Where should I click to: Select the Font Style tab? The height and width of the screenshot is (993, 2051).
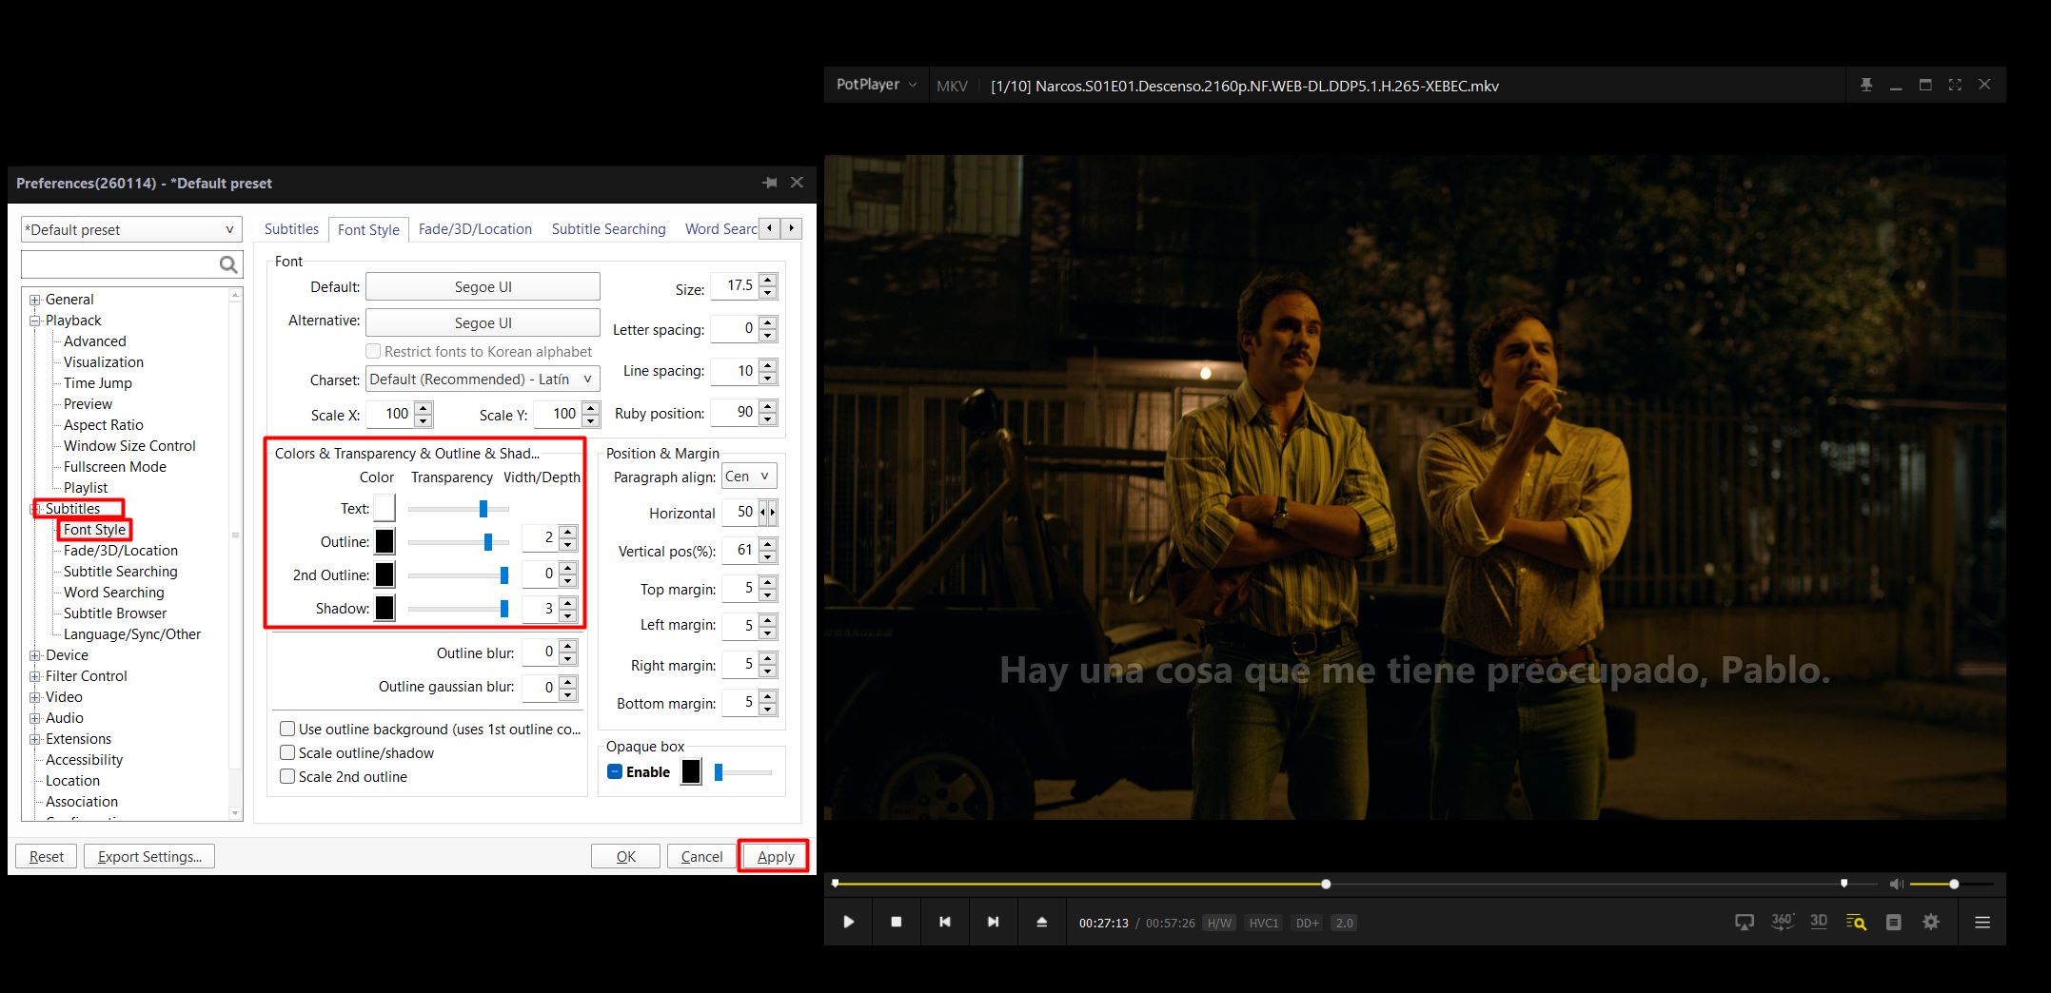pyautogui.click(x=368, y=229)
